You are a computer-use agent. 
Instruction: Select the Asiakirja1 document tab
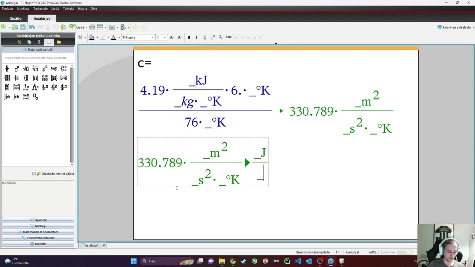(x=91, y=245)
